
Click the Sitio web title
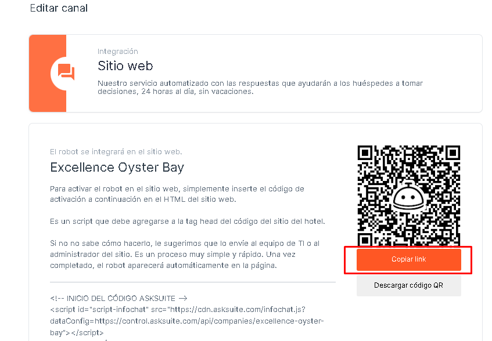tap(125, 66)
